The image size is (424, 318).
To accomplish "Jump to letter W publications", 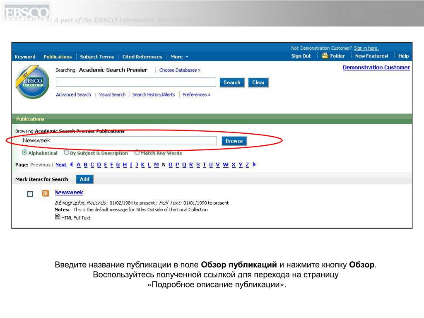I will [226, 165].
